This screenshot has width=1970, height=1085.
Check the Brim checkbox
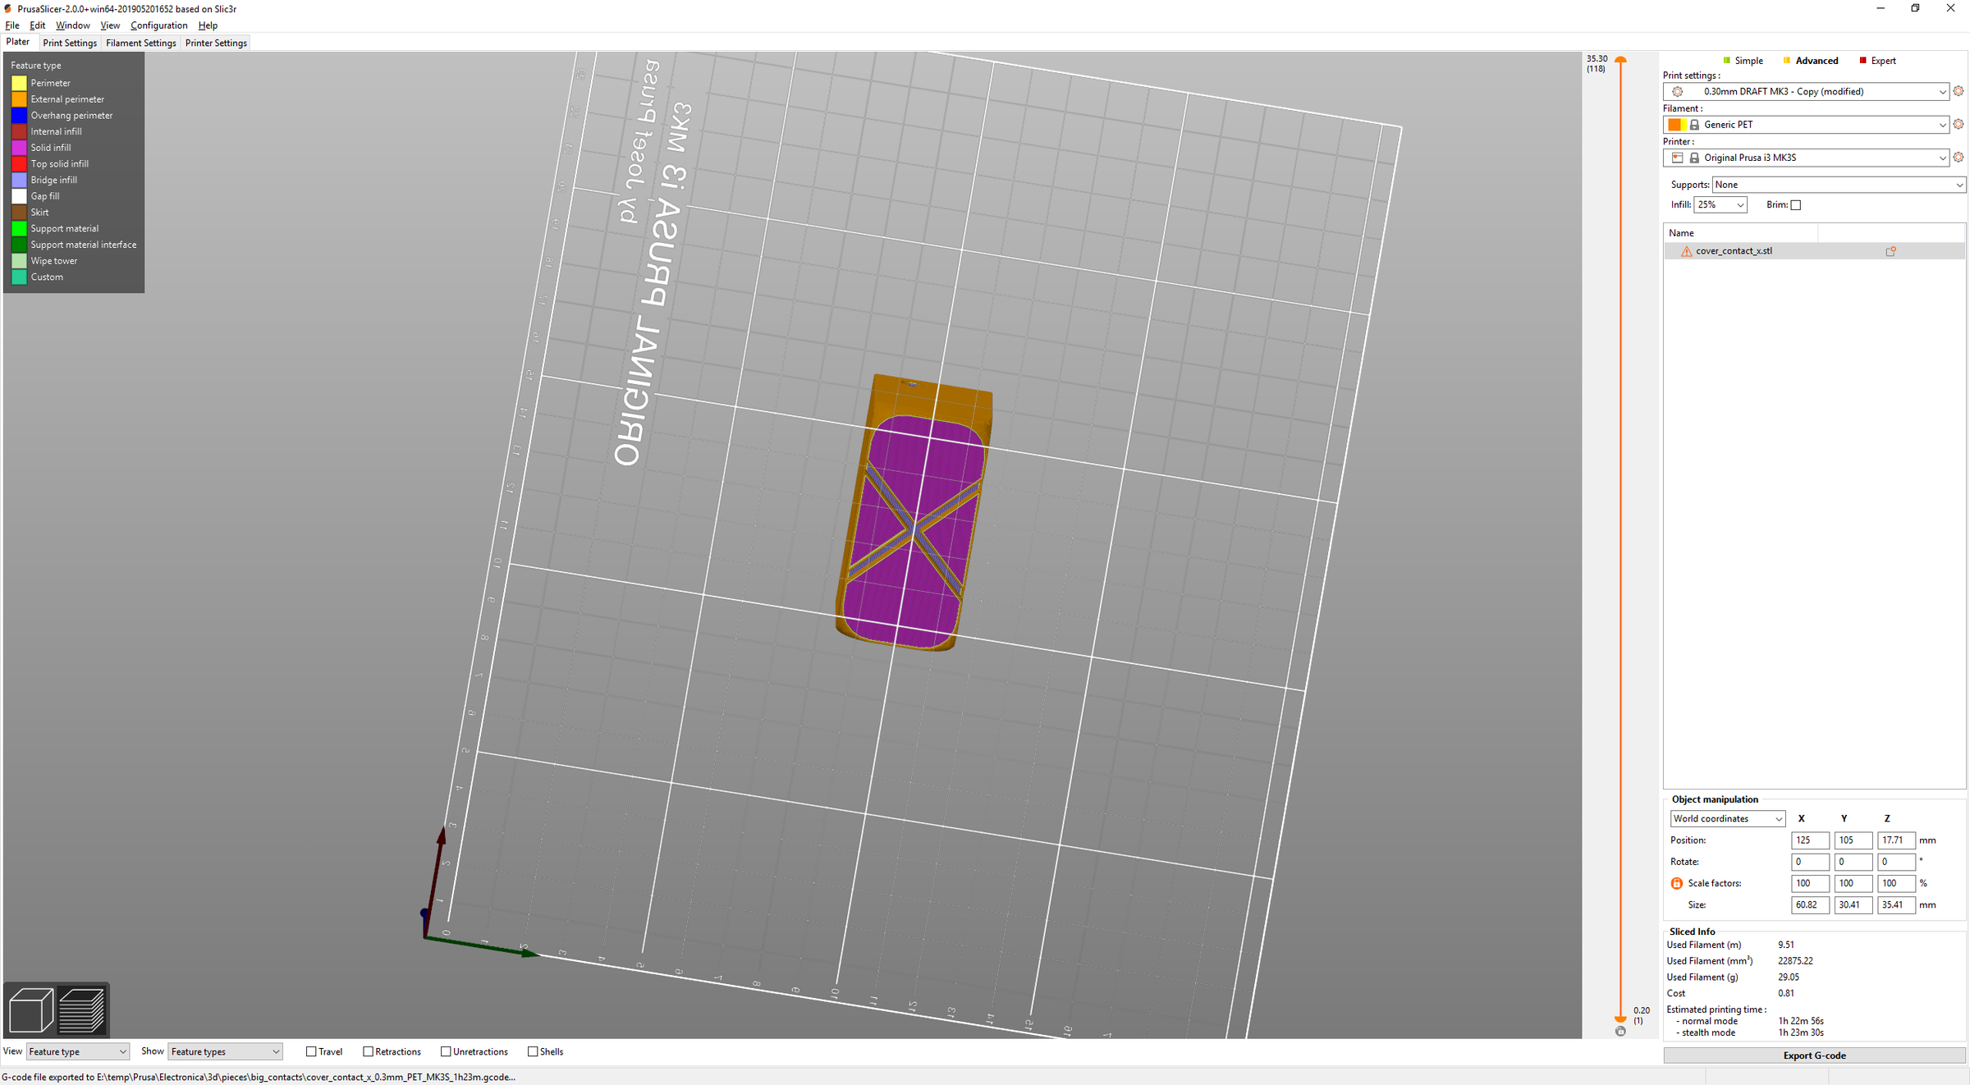1795,205
